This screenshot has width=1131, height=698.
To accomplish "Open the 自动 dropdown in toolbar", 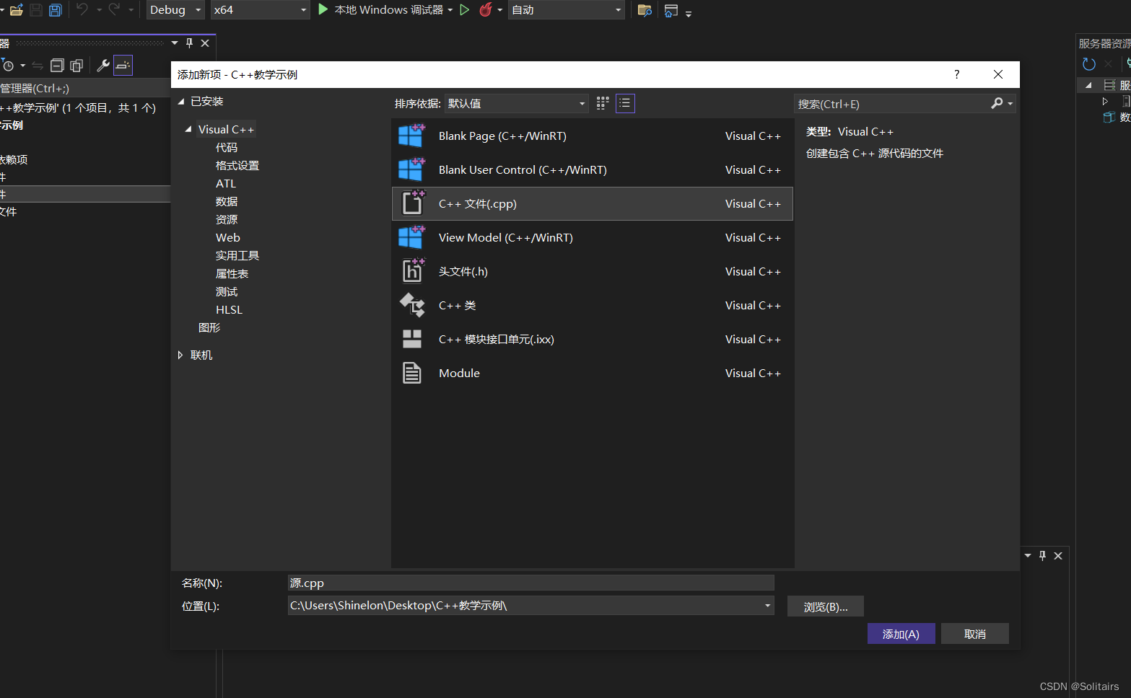I will (567, 10).
